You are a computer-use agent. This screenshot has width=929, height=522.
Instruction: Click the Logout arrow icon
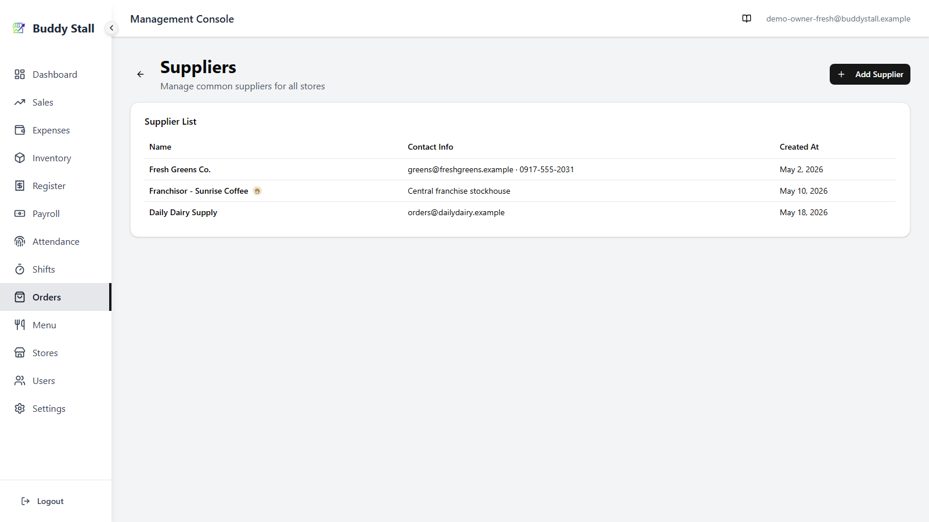point(26,501)
